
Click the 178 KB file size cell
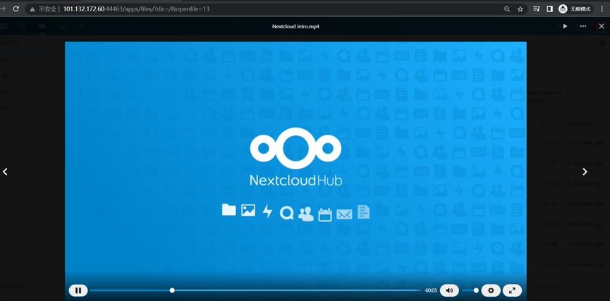click(549, 142)
